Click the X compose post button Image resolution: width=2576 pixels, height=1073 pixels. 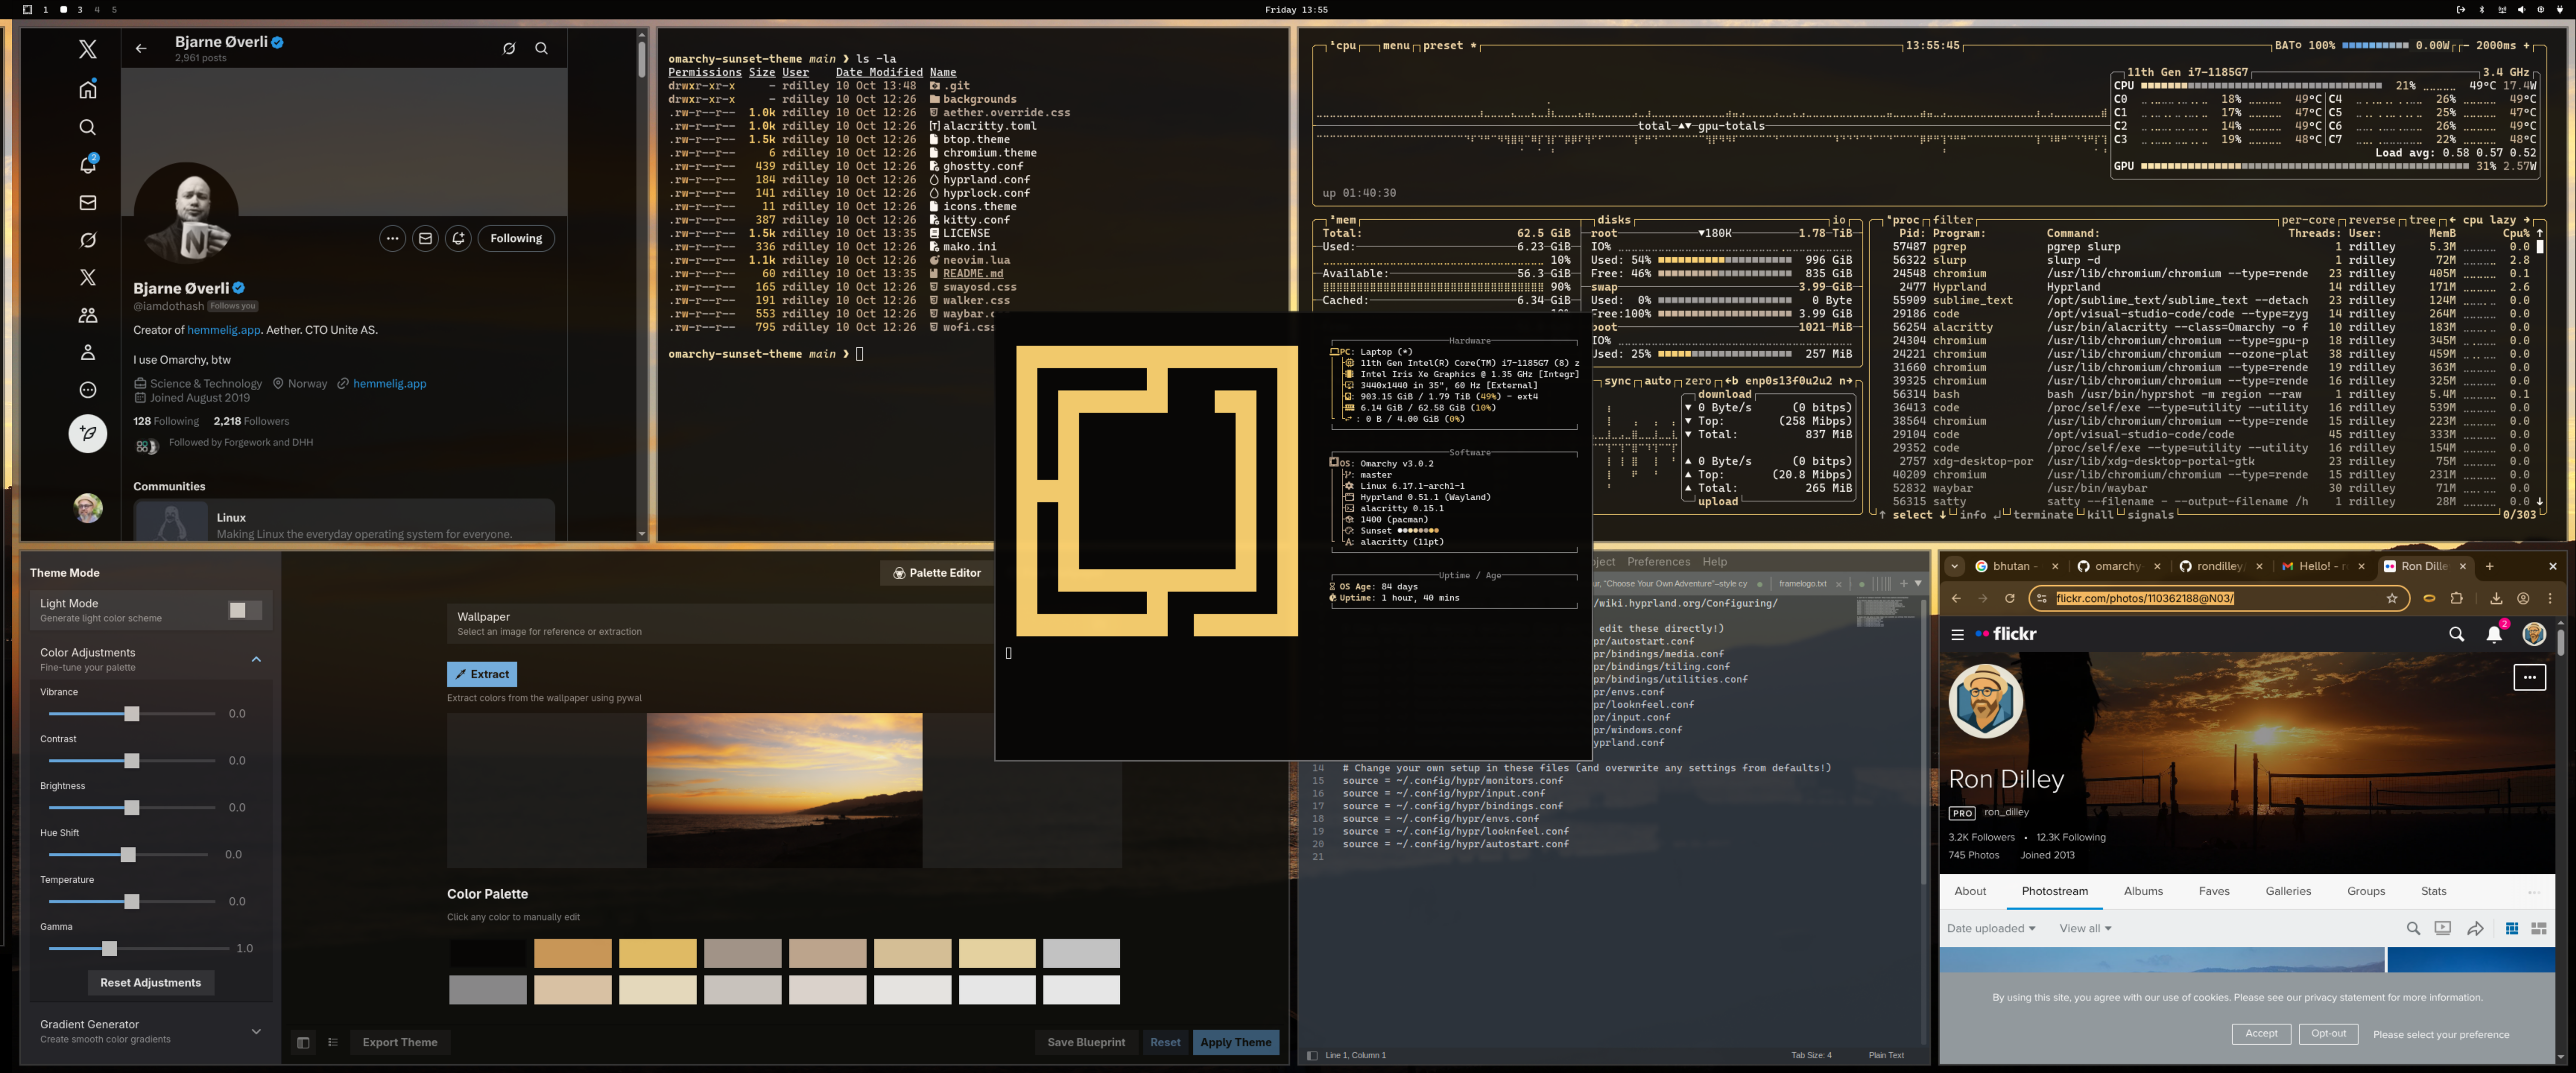pyautogui.click(x=88, y=433)
